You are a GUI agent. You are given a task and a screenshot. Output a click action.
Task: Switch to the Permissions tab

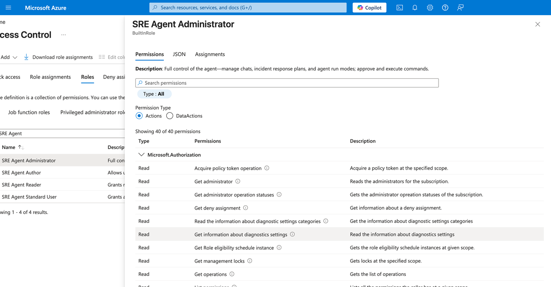(149, 54)
